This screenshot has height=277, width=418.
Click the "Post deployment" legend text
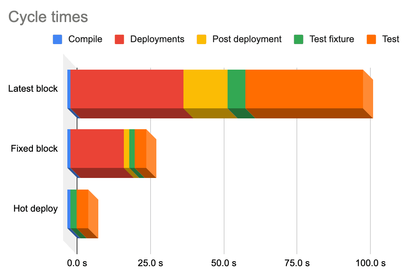(x=247, y=39)
